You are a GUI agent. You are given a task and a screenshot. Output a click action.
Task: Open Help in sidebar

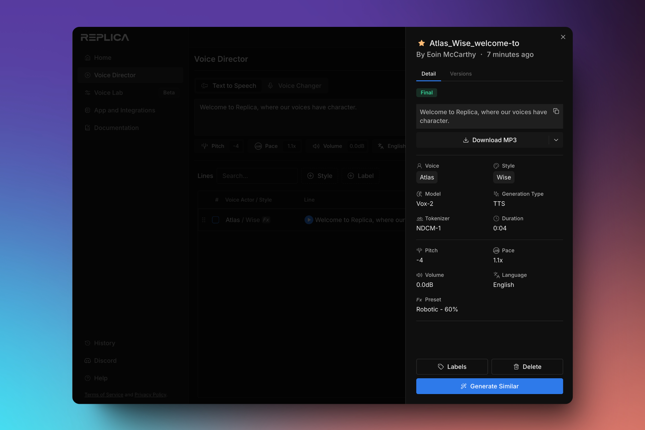[130, 378]
